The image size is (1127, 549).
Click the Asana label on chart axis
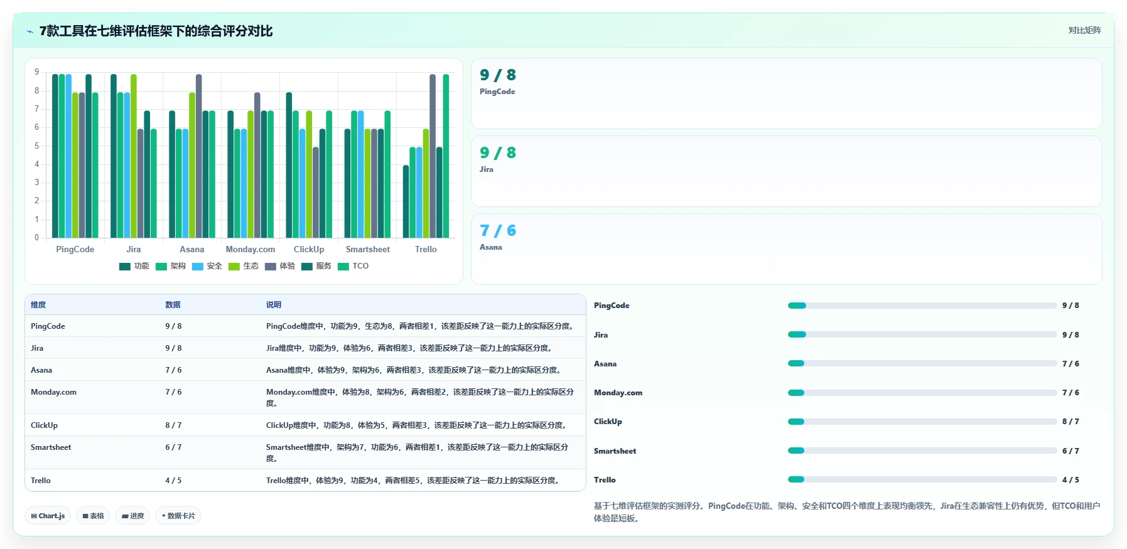(x=192, y=249)
